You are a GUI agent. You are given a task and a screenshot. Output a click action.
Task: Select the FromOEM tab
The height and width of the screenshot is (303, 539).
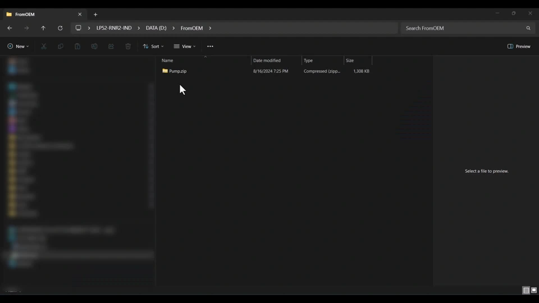(39, 14)
